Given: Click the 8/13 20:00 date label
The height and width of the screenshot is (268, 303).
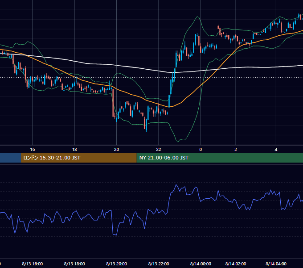Looking at the screenshot, I should coord(117,264).
